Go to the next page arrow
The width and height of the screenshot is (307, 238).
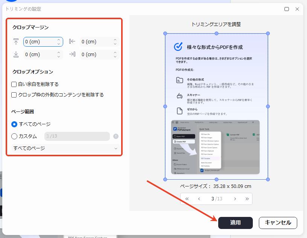pyautogui.click(x=235, y=198)
